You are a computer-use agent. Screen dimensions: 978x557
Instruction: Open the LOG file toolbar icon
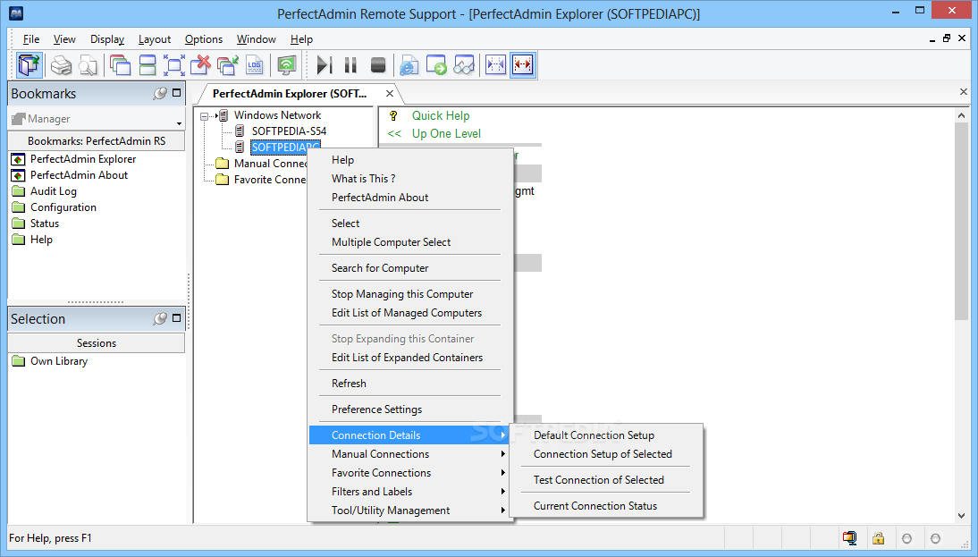click(x=255, y=65)
